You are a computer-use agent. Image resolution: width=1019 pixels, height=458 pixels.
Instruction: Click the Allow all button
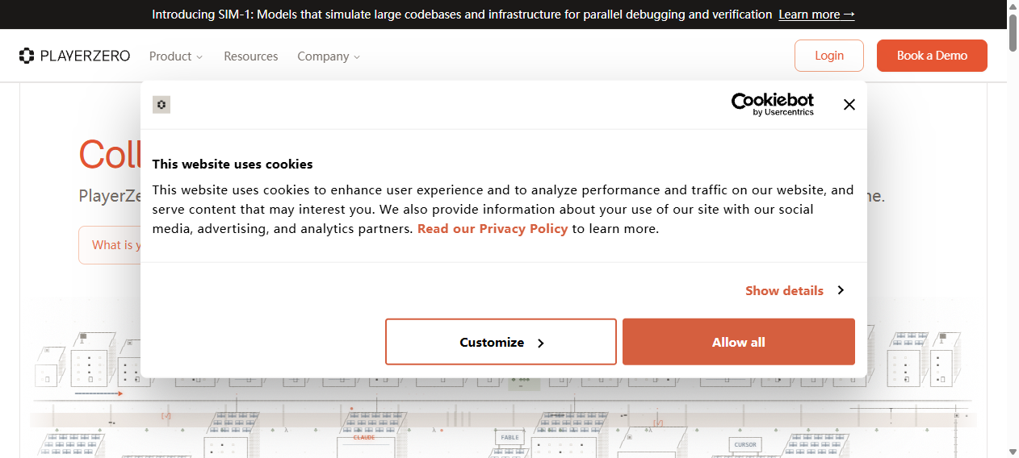739,342
